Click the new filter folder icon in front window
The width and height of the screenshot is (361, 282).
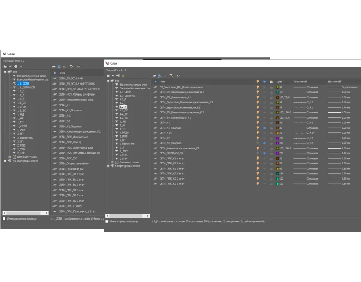coord(108,76)
